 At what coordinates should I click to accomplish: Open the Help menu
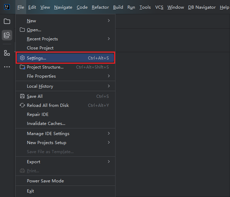(224, 7)
